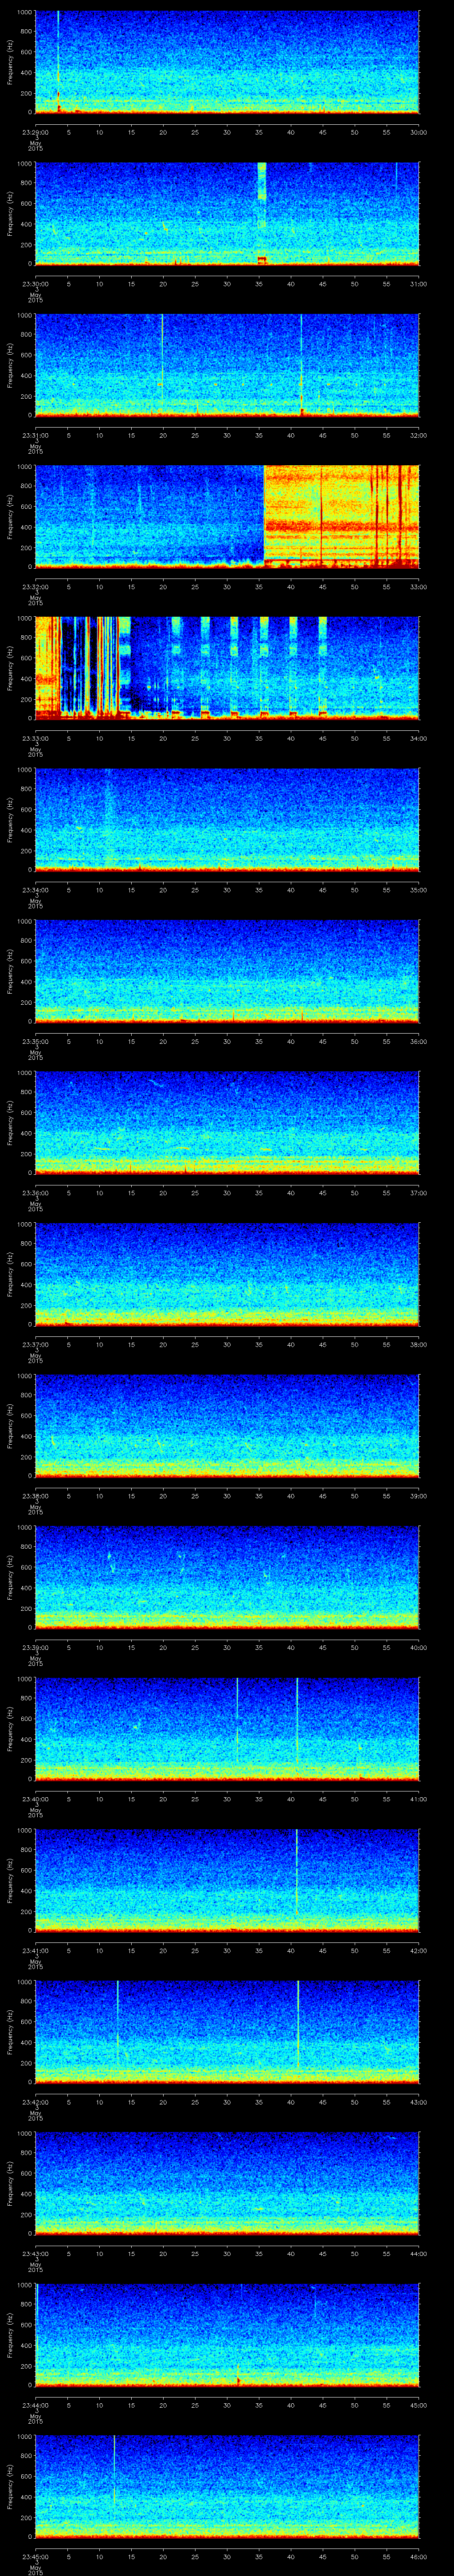Click the 33:00 end time label
The width and height of the screenshot is (454, 2576).
pyautogui.click(x=419, y=587)
